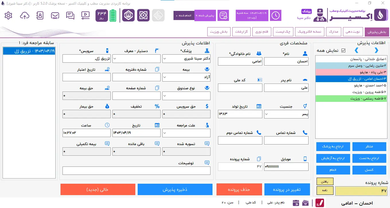Switch to the 'بخش پذیرش' tab

pos(377,32)
